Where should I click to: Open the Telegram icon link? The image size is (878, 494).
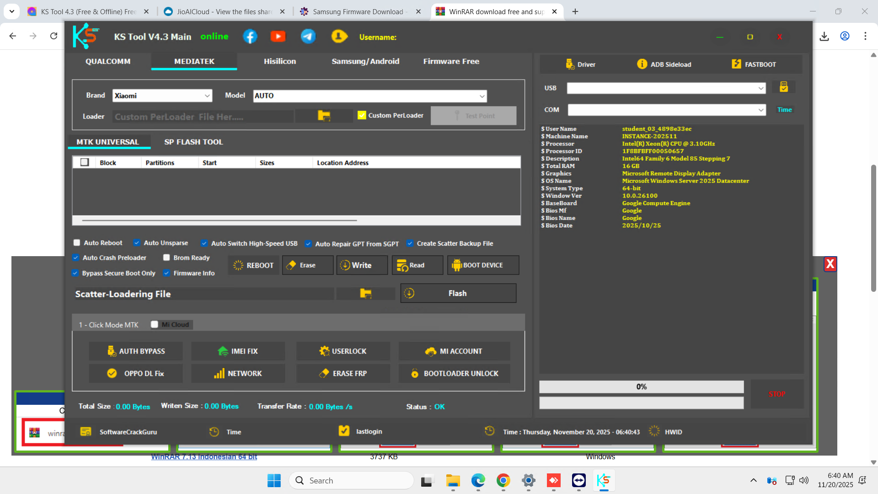308,37
